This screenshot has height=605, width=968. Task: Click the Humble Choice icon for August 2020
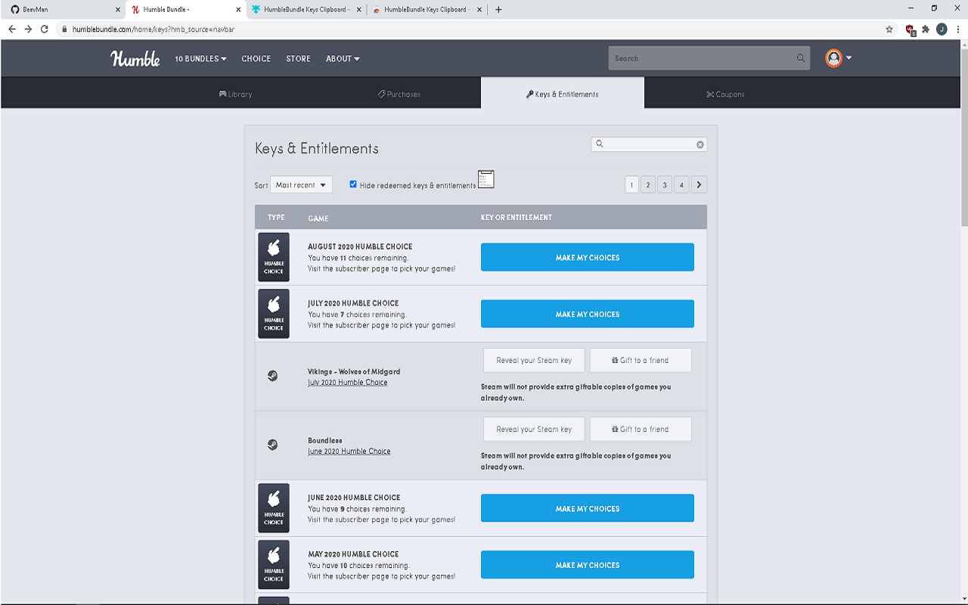coord(273,257)
